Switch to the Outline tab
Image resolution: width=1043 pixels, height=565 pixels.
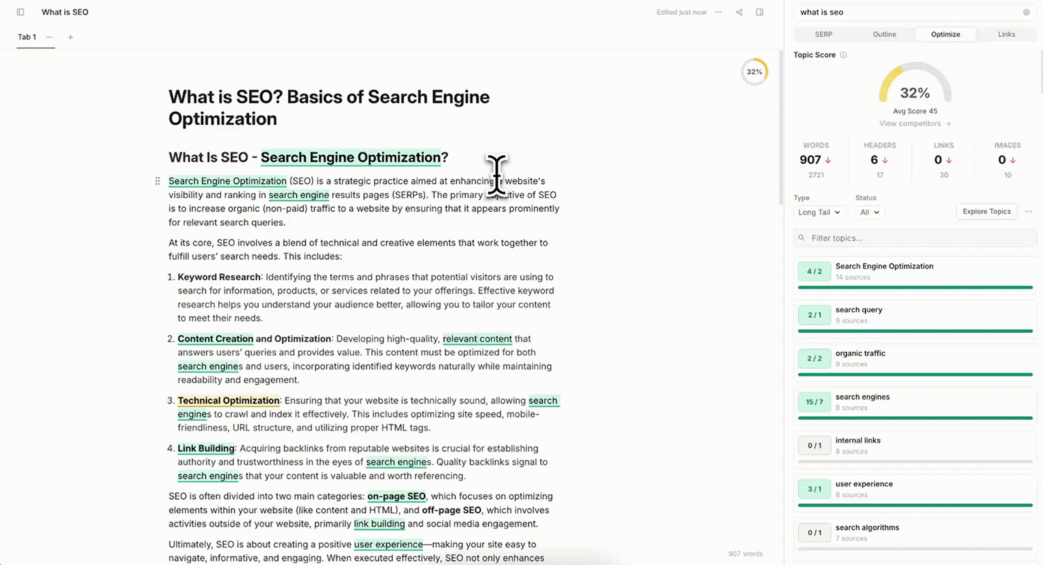(884, 34)
